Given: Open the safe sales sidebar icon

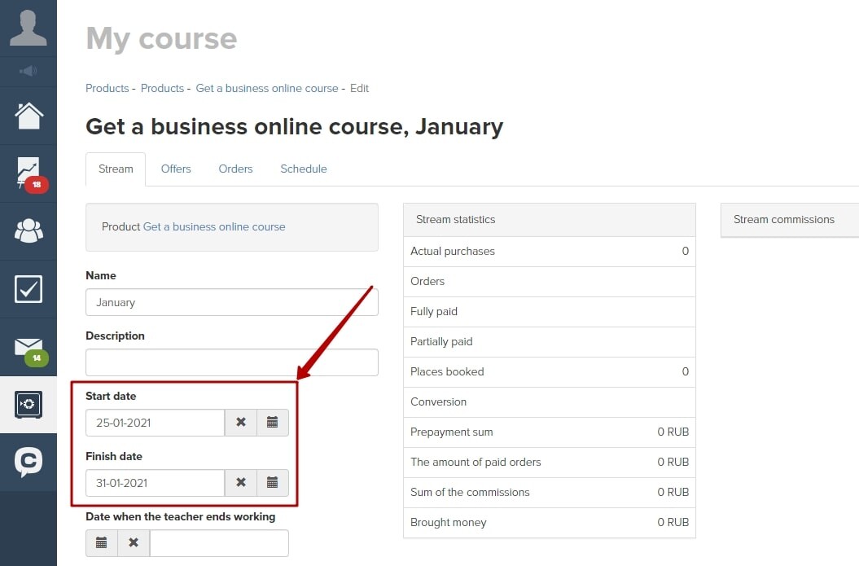Looking at the screenshot, I should click(28, 405).
